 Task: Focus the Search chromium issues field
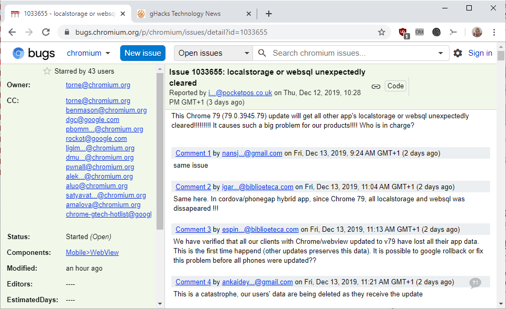click(352, 53)
